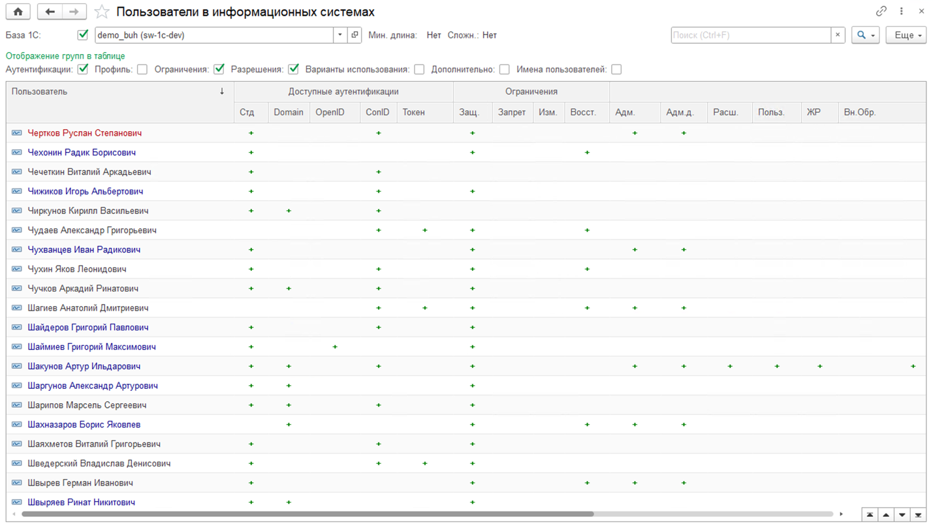This screenshot has height=524, width=933.
Task: Clear the search field with X
Action: tap(838, 35)
